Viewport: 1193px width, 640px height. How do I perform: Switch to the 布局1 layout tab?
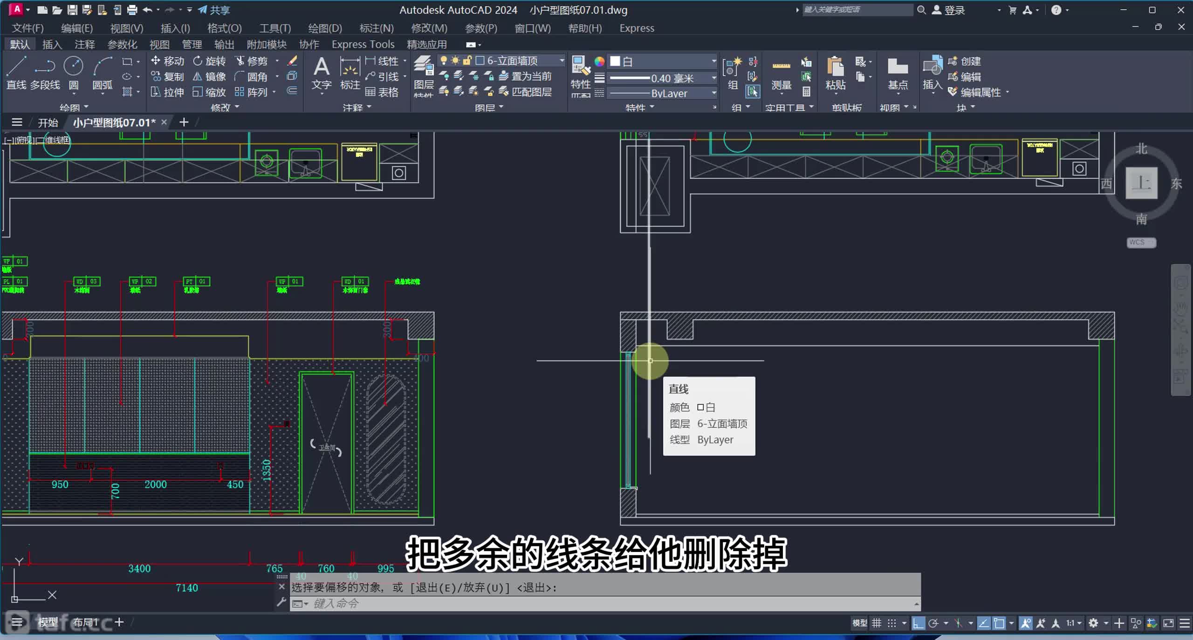click(x=85, y=622)
